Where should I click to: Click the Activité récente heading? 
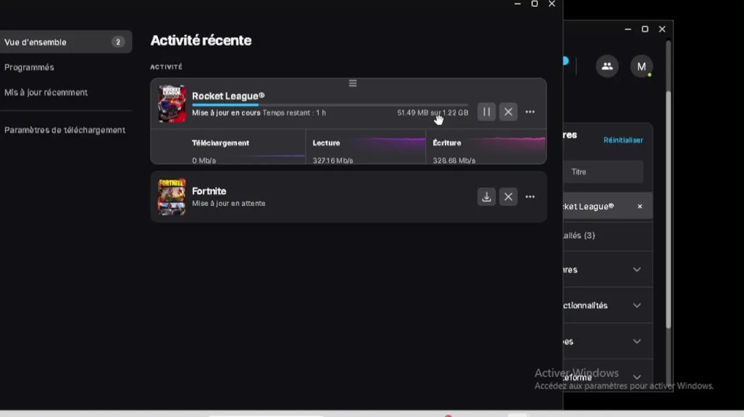[x=201, y=41]
